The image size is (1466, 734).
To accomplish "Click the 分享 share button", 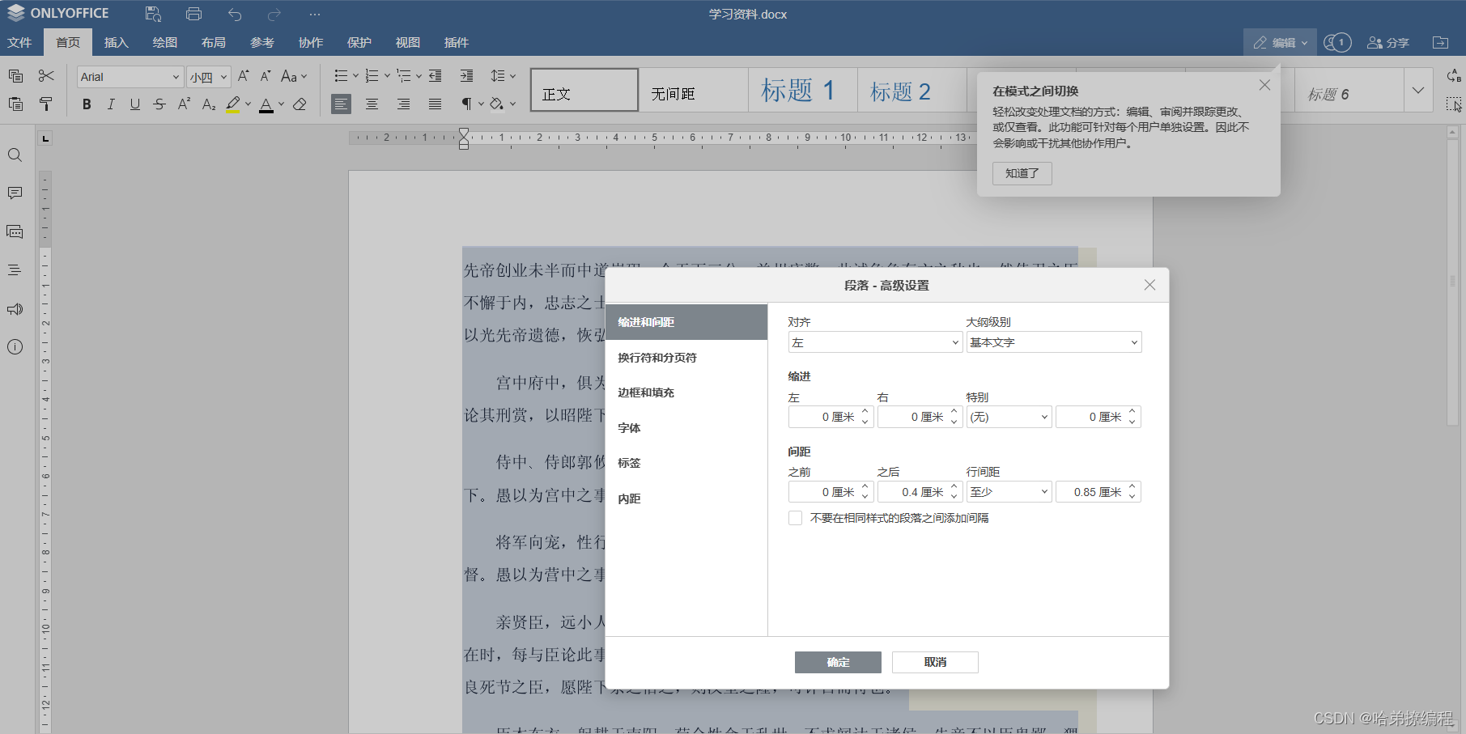I will click(x=1388, y=42).
